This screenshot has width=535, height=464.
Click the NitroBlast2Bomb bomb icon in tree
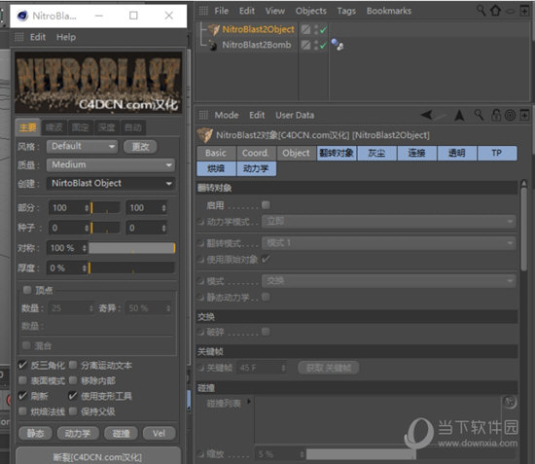(x=213, y=45)
